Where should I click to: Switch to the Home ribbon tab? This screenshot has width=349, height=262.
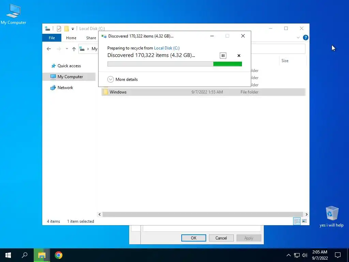tap(71, 38)
